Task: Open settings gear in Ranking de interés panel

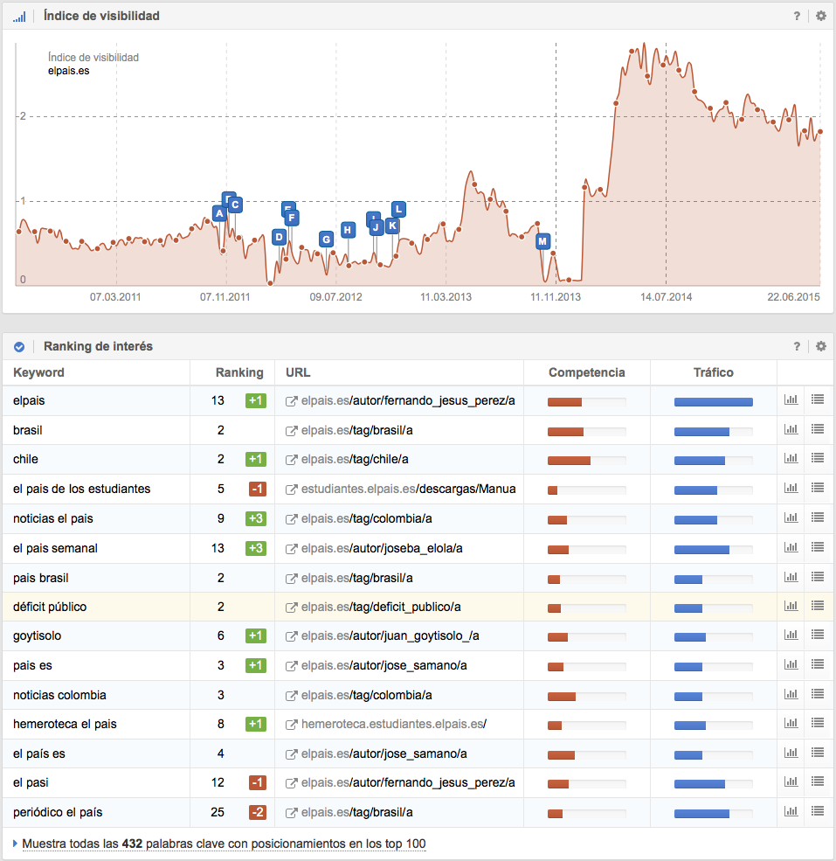Action: [x=820, y=346]
